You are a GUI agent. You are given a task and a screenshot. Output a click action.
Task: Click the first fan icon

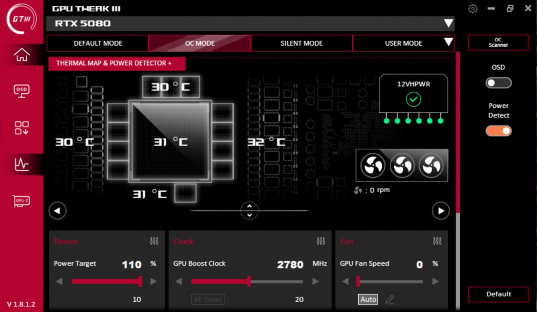pyautogui.click(x=373, y=166)
